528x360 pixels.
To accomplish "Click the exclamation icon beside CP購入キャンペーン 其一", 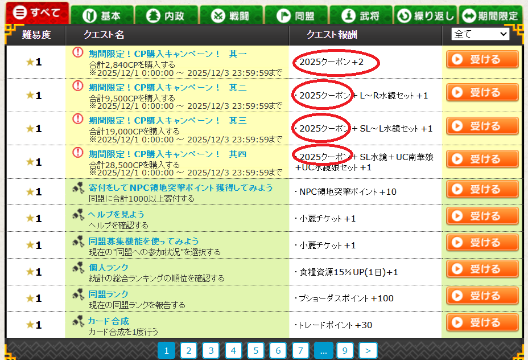I will [x=78, y=53].
